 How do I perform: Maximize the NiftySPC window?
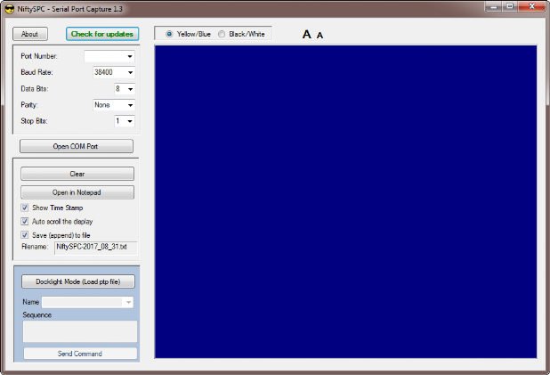point(510,6)
